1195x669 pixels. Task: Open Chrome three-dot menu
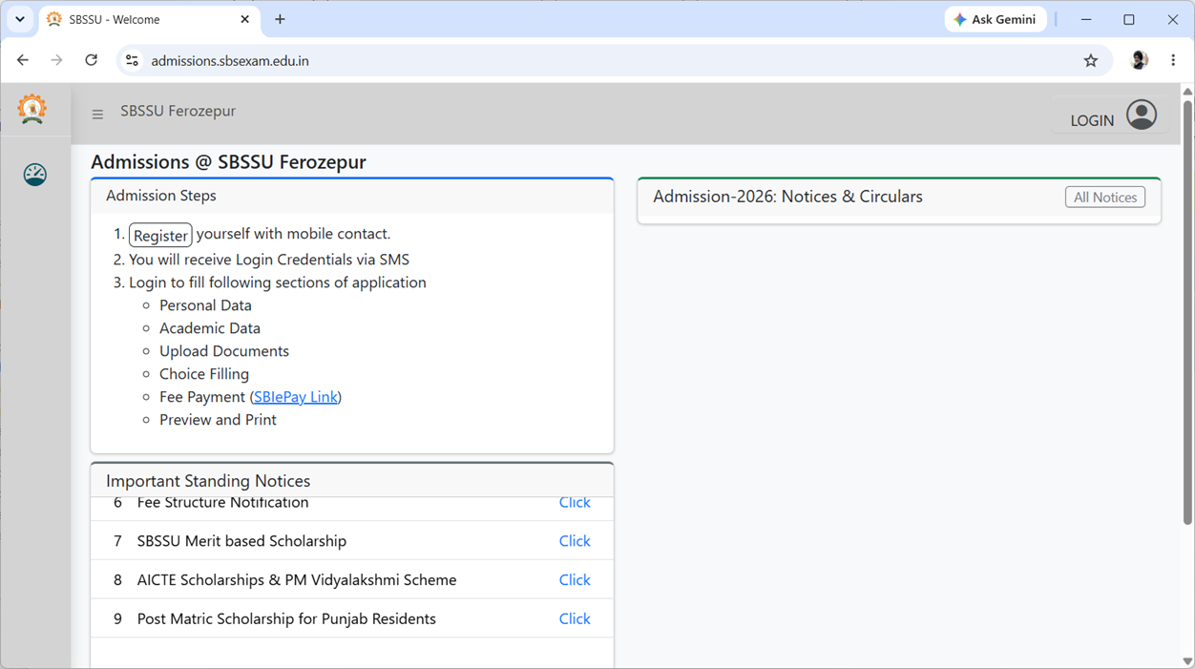click(1173, 60)
